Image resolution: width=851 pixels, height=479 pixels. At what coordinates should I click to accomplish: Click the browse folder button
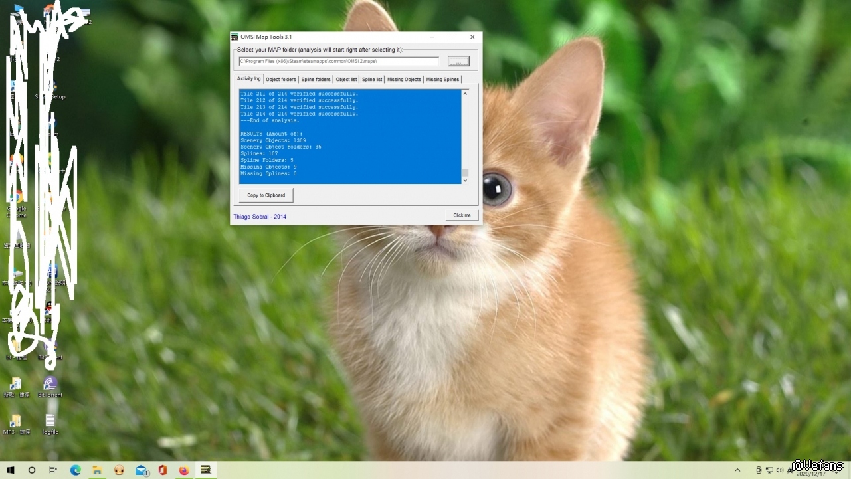tap(458, 62)
